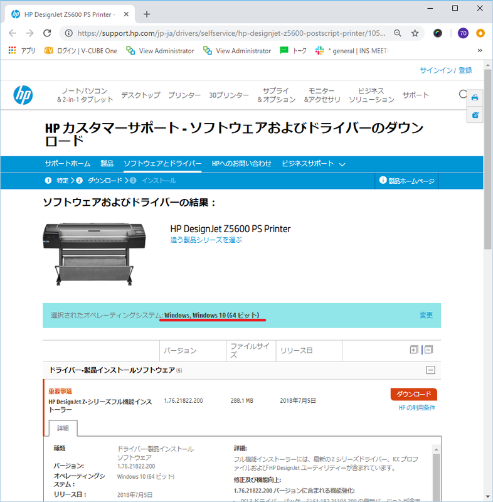Select the ソフトウェアとドライバー tab
The height and width of the screenshot is (502, 493).
[162, 164]
